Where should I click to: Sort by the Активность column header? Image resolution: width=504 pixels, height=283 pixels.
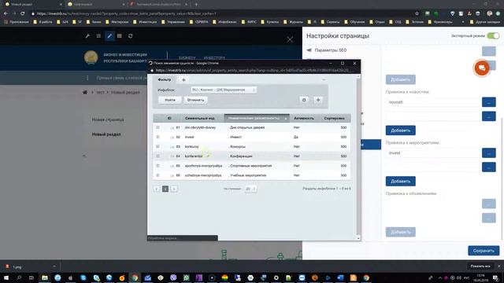(x=303, y=119)
